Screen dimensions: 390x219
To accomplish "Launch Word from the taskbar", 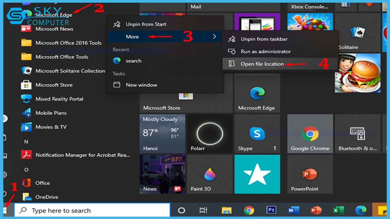I will coord(293,210).
